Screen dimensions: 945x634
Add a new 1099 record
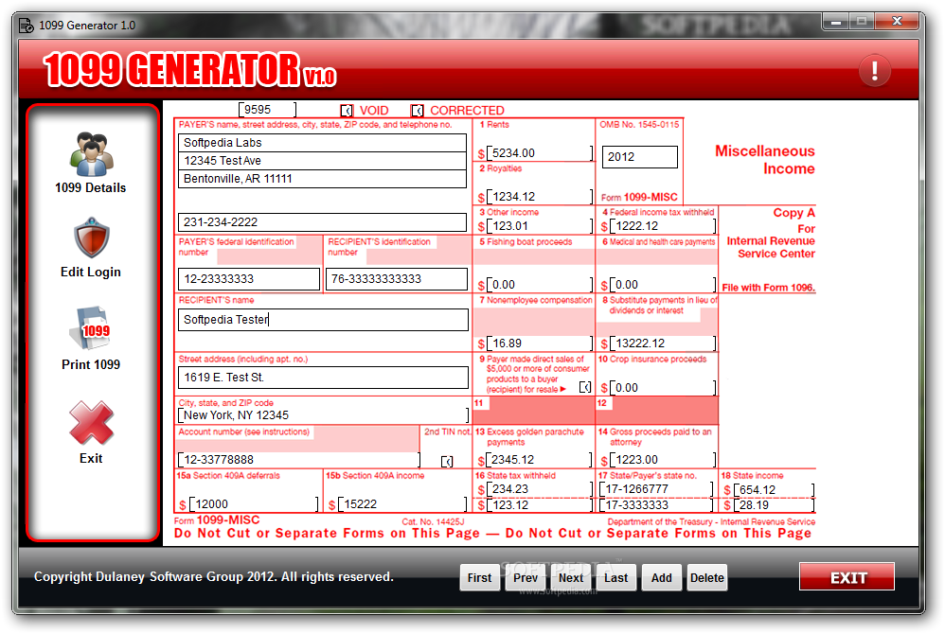661,578
